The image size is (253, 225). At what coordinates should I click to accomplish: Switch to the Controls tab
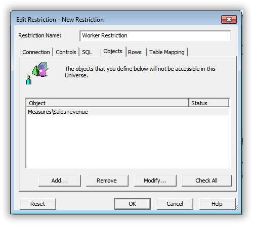tap(66, 52)
